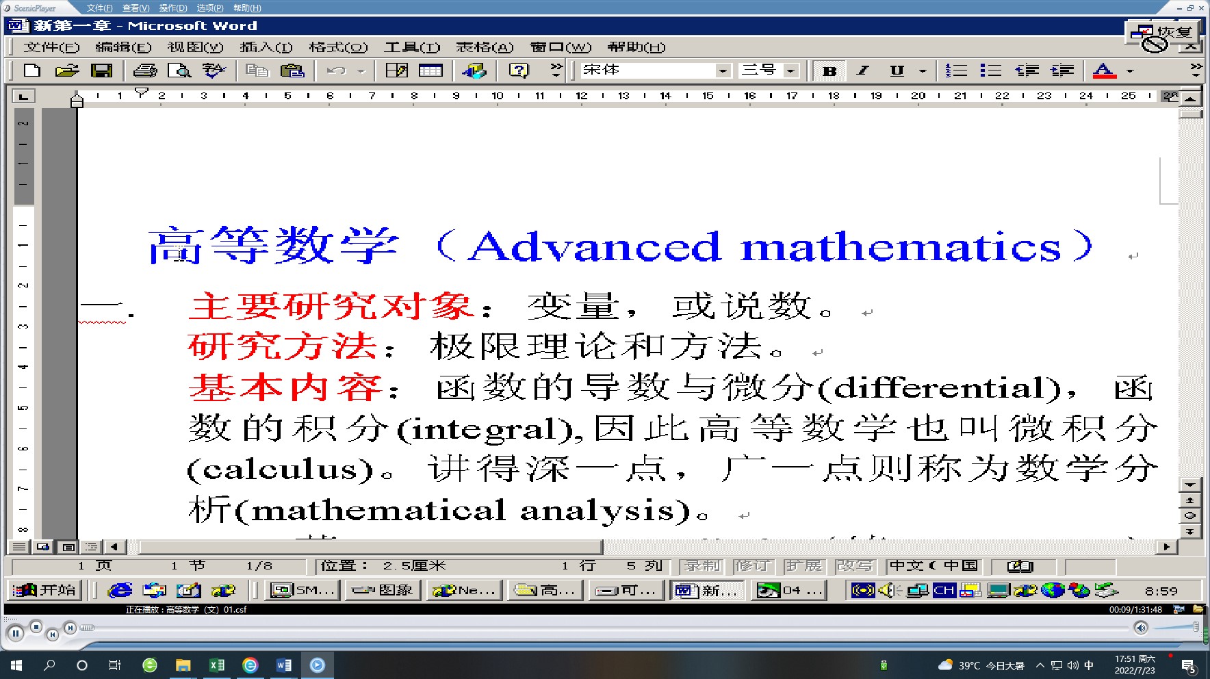
Task: Open the underline style dropdown arrow
Action: pos(923,71)
